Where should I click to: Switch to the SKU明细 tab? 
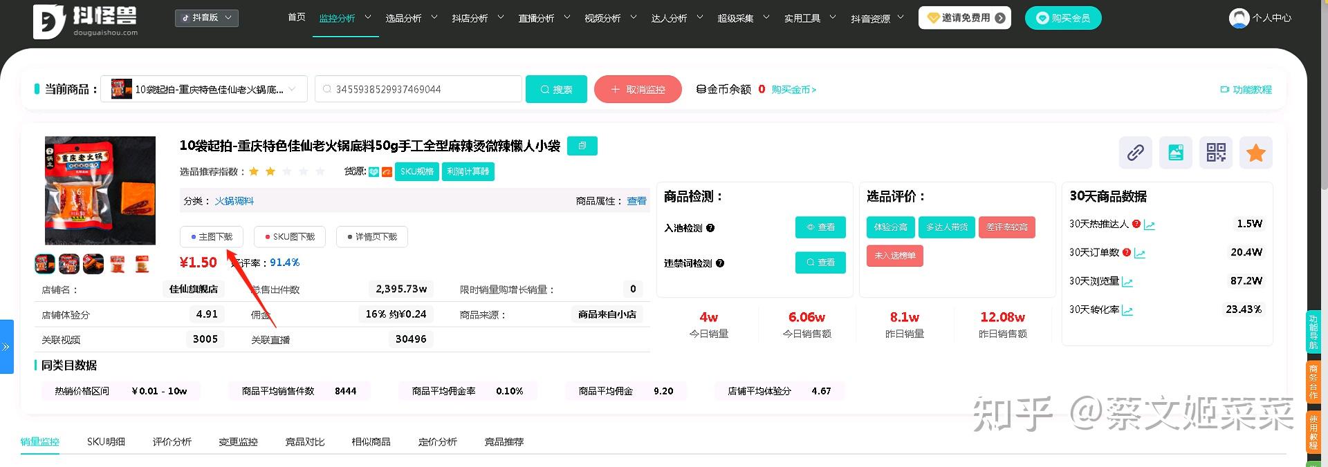click(106, 442)
